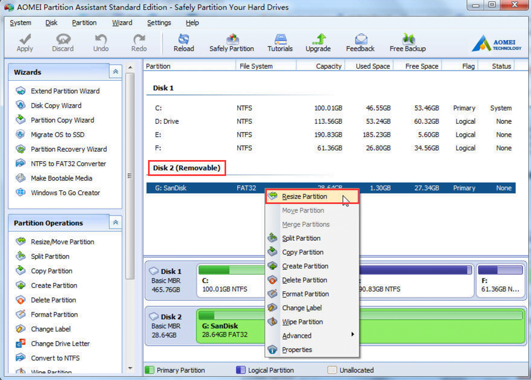This screenshot has width=531, height=380.
Task: Open the System menu
Action: (x=20, y=23)
